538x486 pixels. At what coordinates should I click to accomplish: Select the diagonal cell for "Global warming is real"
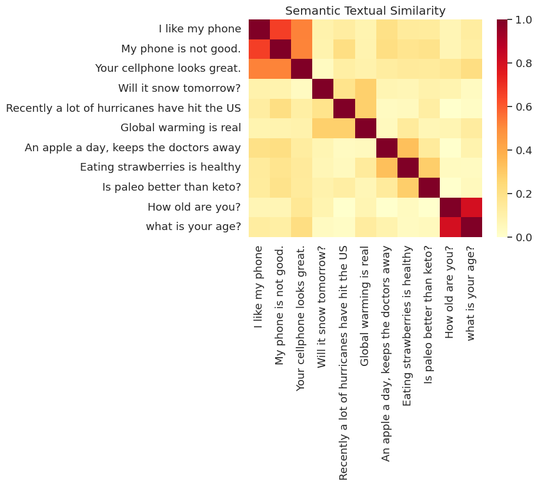click(x=365, y=128)
